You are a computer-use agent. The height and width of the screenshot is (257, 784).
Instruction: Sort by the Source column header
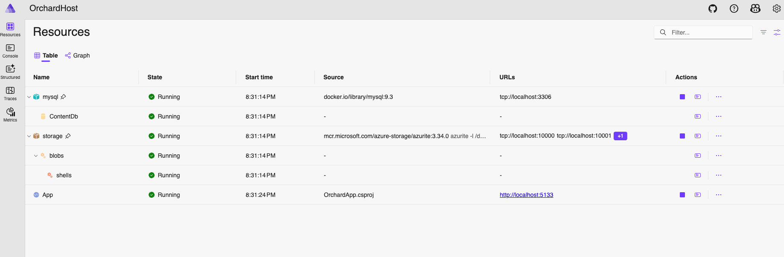[333, 77]
